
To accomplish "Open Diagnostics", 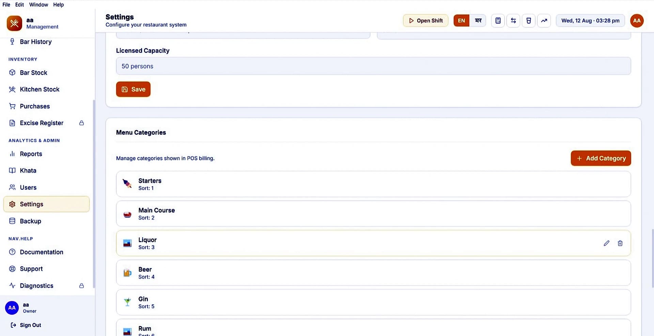I will pyautogui.click(x=46, y=286).
